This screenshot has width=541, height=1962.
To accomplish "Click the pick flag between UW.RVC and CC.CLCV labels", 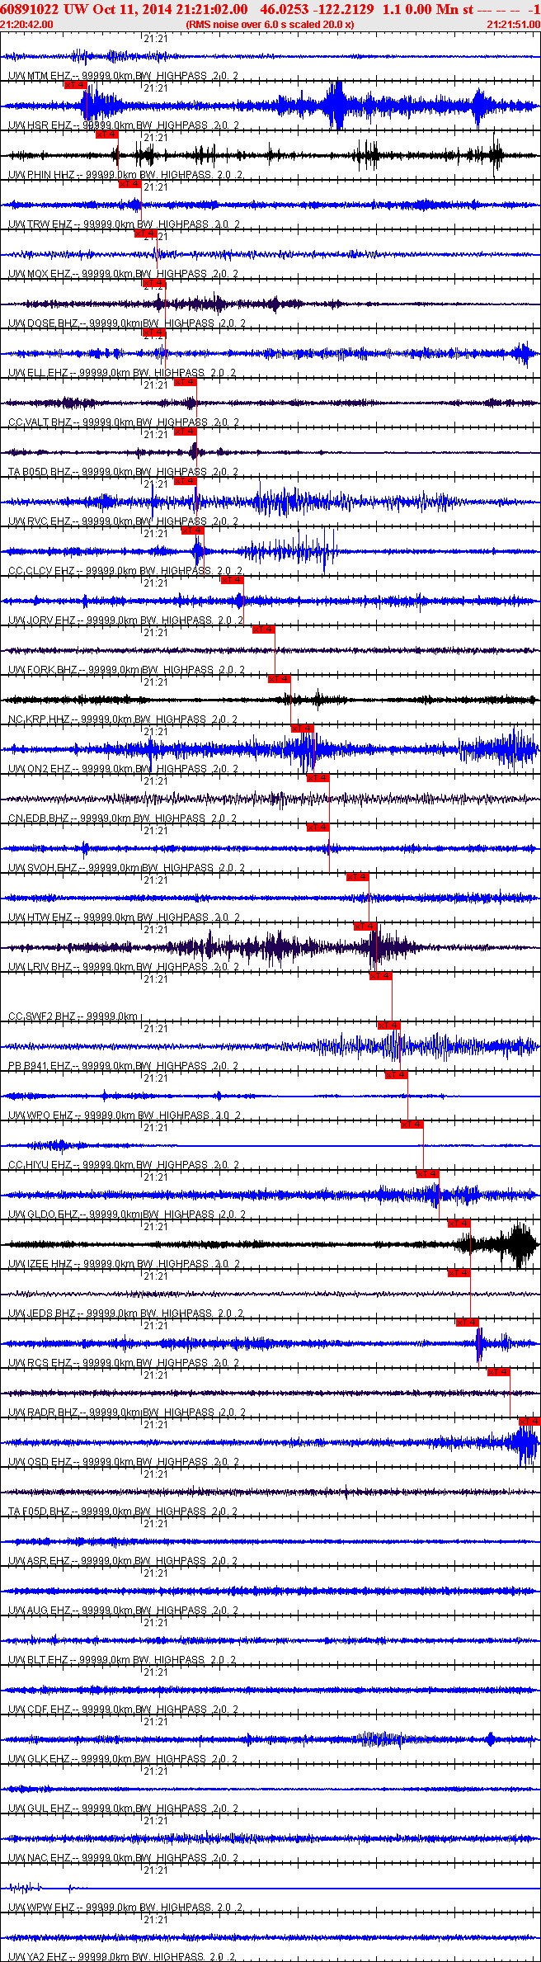I will pyautogui.click(x=192, y=531).
